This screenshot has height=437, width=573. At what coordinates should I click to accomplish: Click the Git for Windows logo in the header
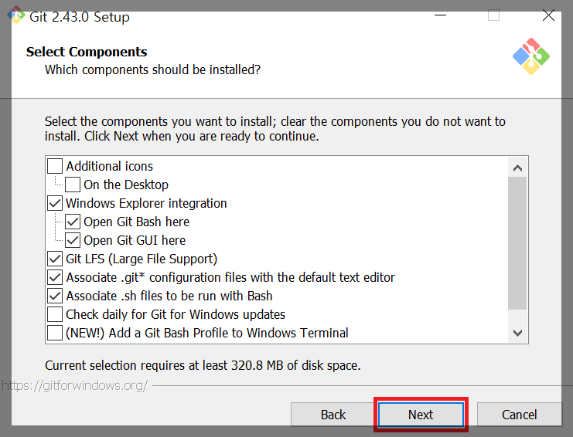coord(531,56)
